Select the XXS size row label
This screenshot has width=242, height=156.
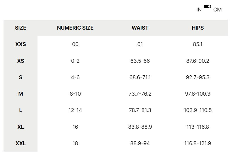[21, 44]
